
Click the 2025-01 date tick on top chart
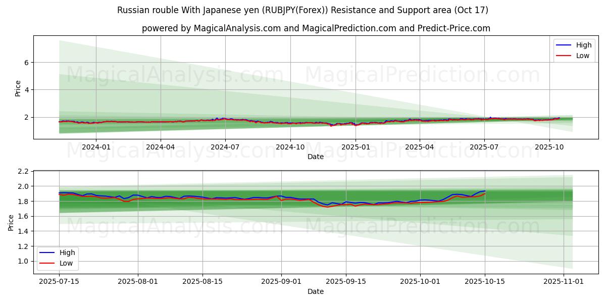(x=355, y=147)
